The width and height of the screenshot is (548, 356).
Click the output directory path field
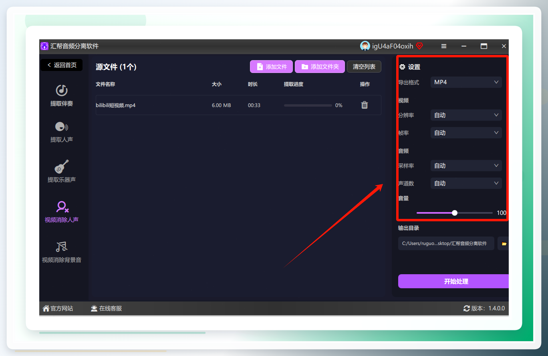click(446, 243)
